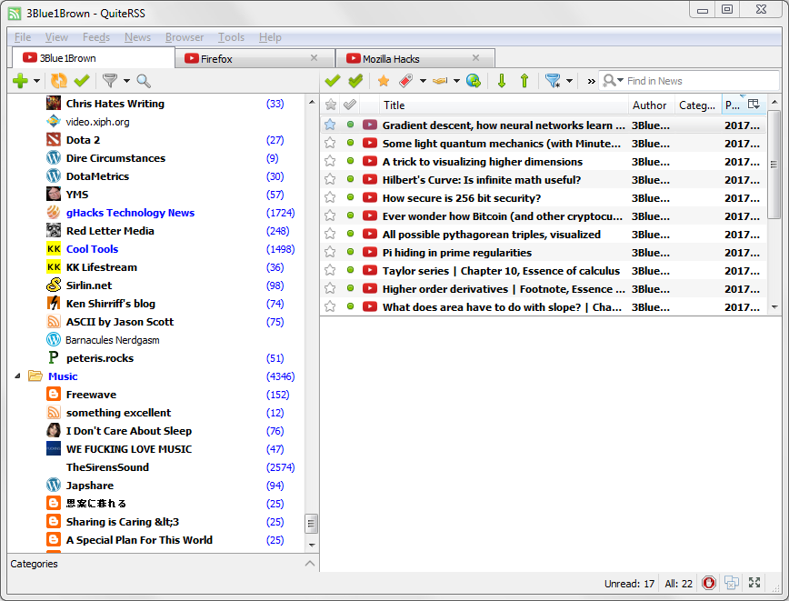Click the fullscreen icon in status bar
This screenshot has height=601, width=789.
click(x=754, y=583)
